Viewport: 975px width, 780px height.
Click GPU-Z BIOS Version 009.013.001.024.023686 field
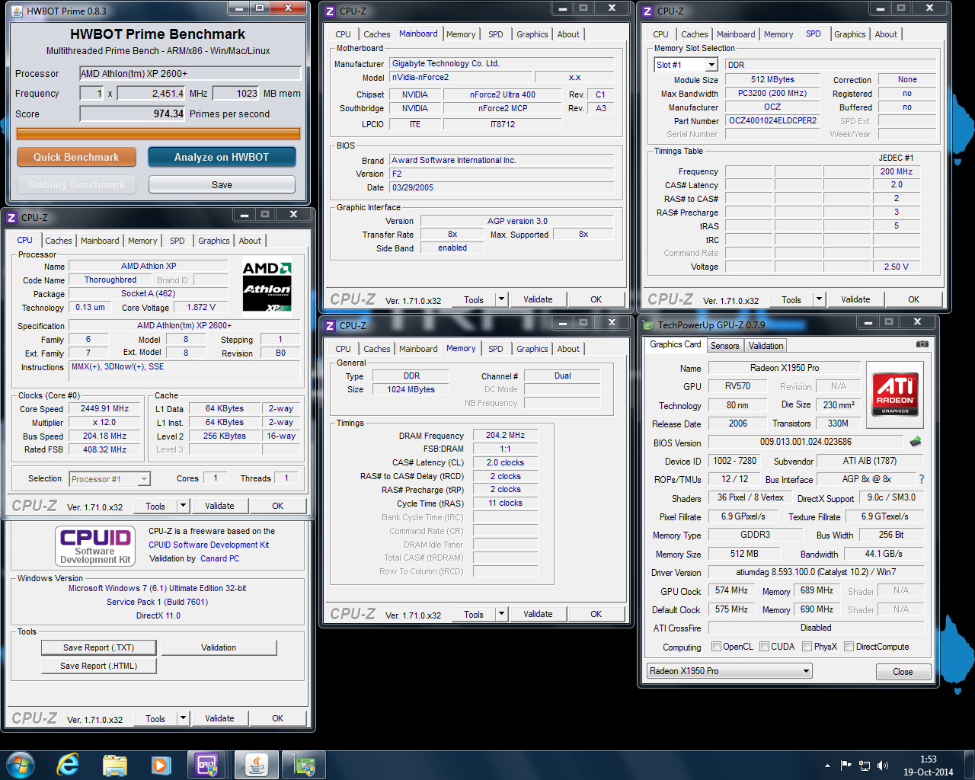tap(806, 442)
